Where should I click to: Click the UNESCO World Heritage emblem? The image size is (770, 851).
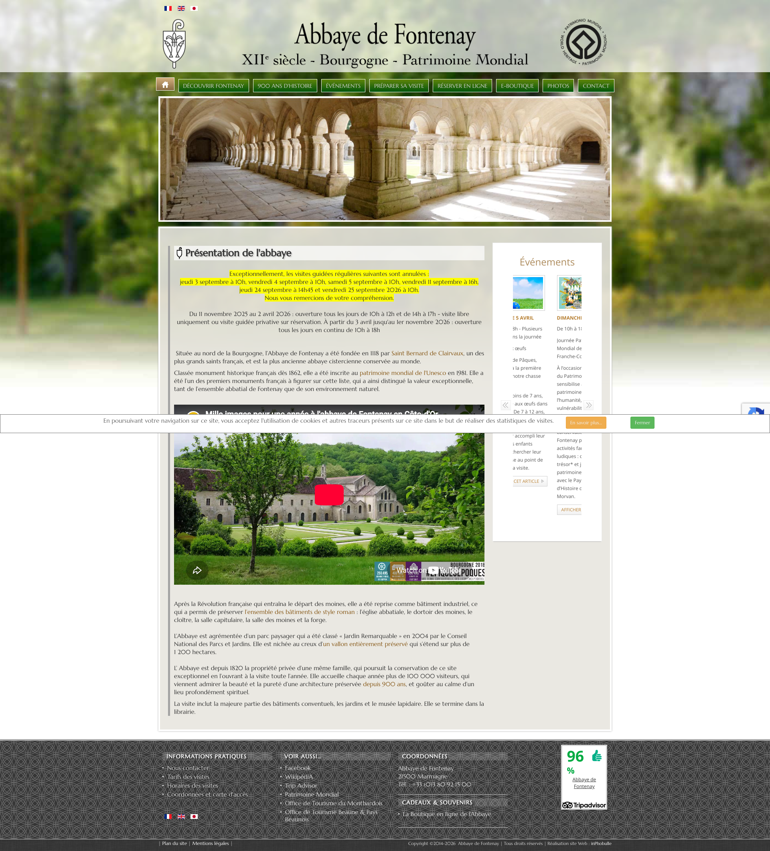coord(584,42)
